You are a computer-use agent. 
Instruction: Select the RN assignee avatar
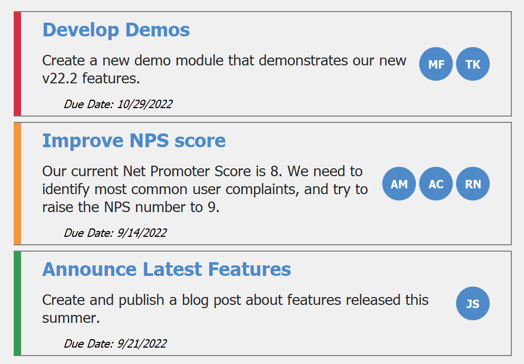(x=473, y=184)
